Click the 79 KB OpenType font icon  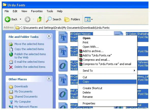[x=63, y=66]
